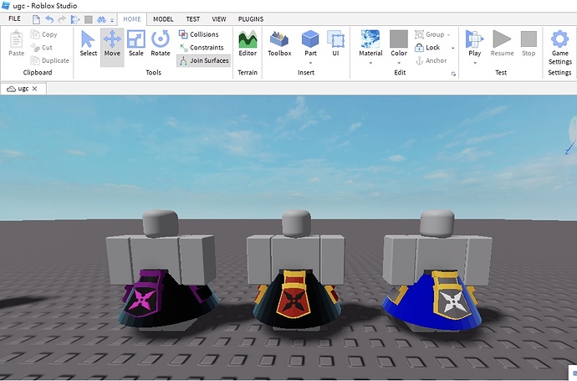Select the blue skirt character in viewport

(437, 270)
